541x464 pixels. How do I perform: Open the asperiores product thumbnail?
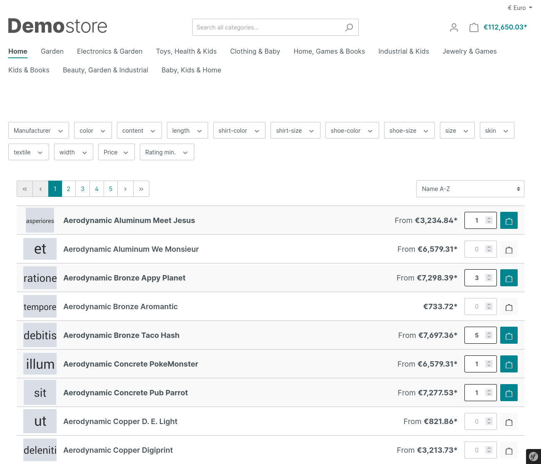click(x=40, y=220)
